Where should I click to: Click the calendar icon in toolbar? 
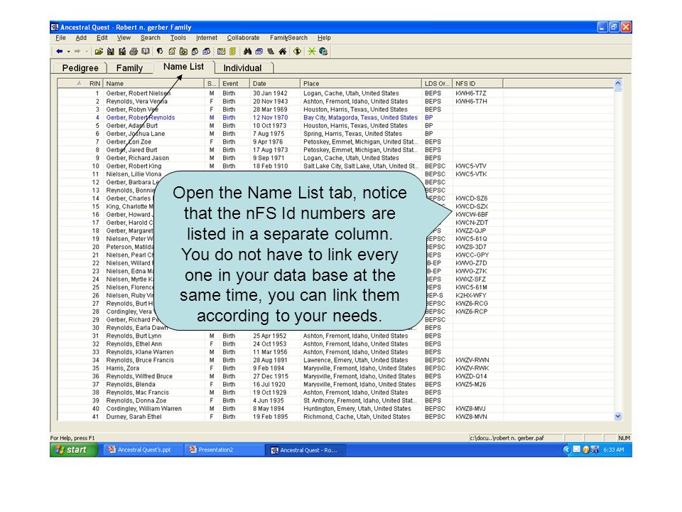pyautogui.click(x=222, y=51)
